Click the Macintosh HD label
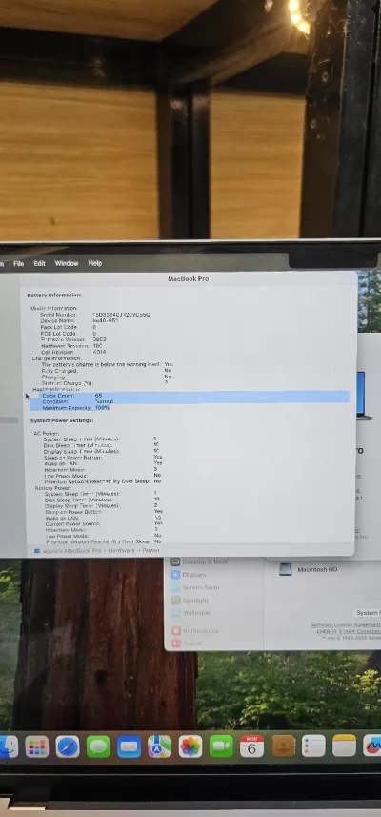The image size is (381, 817). tap(317, 569)
